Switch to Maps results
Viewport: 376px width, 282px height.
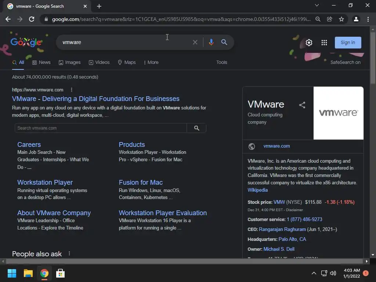(x=127, y=62)
